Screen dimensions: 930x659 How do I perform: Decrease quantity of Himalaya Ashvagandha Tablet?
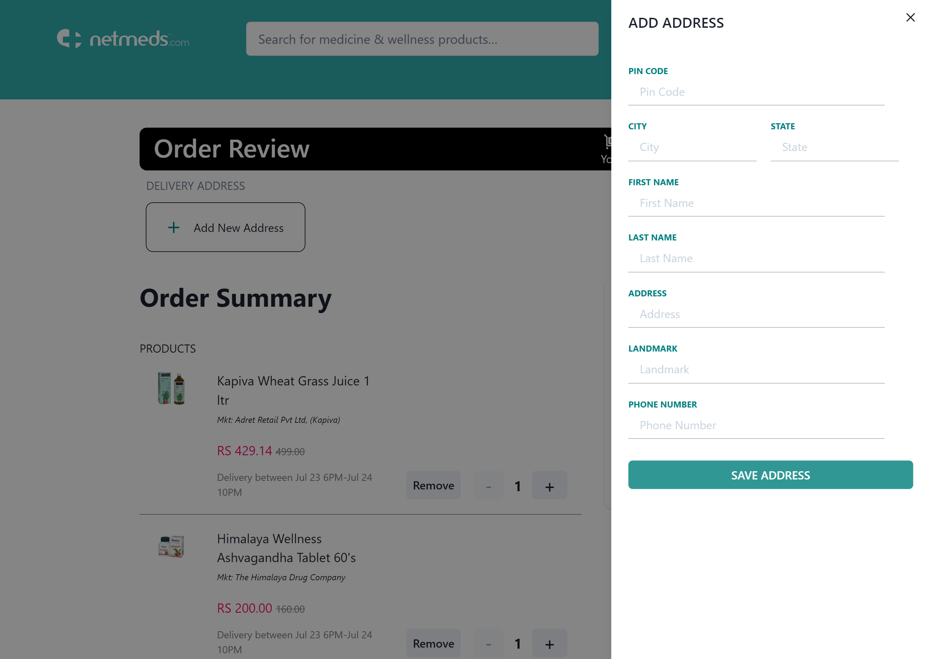point(488,643)
